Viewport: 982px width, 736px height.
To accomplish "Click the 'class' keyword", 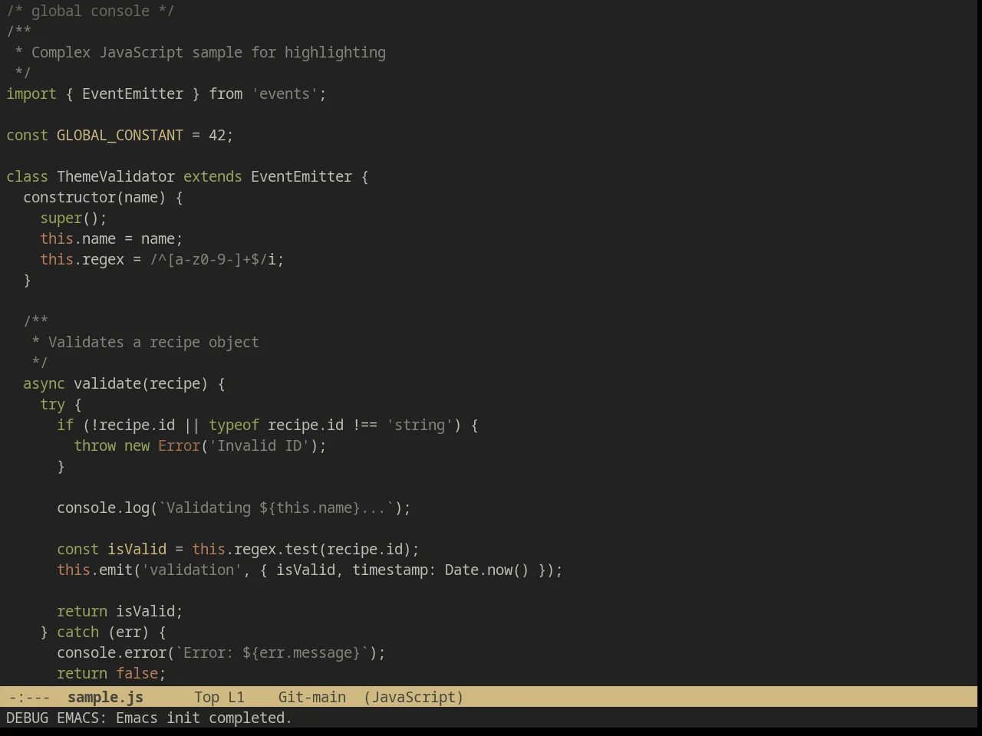I will [28, 177].
